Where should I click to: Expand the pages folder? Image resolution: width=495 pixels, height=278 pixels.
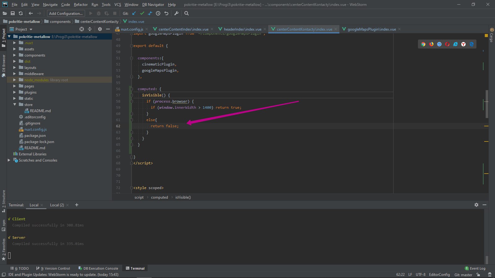[x=14, y=86]
